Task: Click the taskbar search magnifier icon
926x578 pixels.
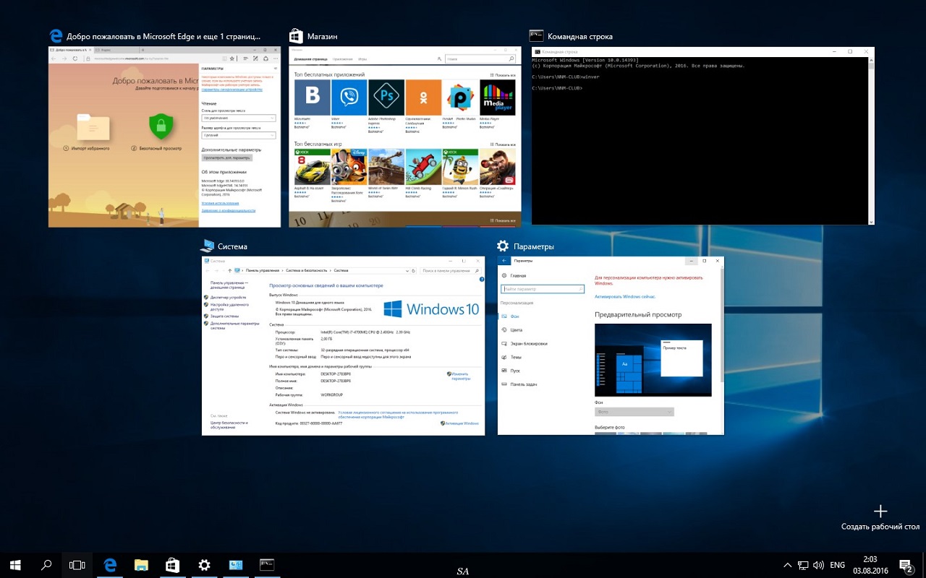Action: 46,565
